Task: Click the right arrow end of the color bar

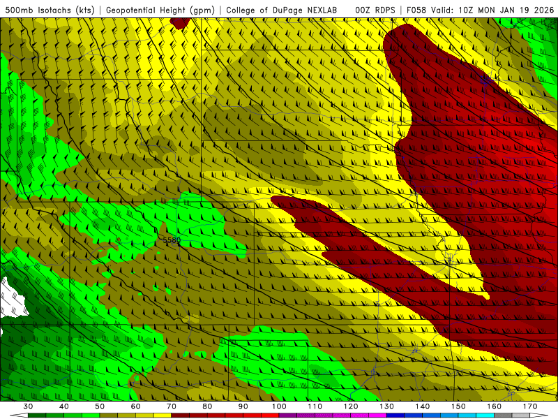Action: point(539,416)
